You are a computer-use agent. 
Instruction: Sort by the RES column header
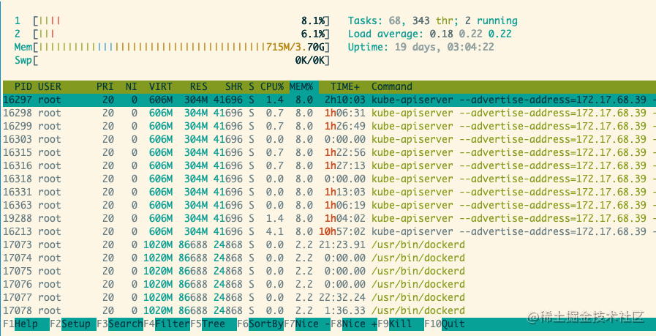(198, 87)
